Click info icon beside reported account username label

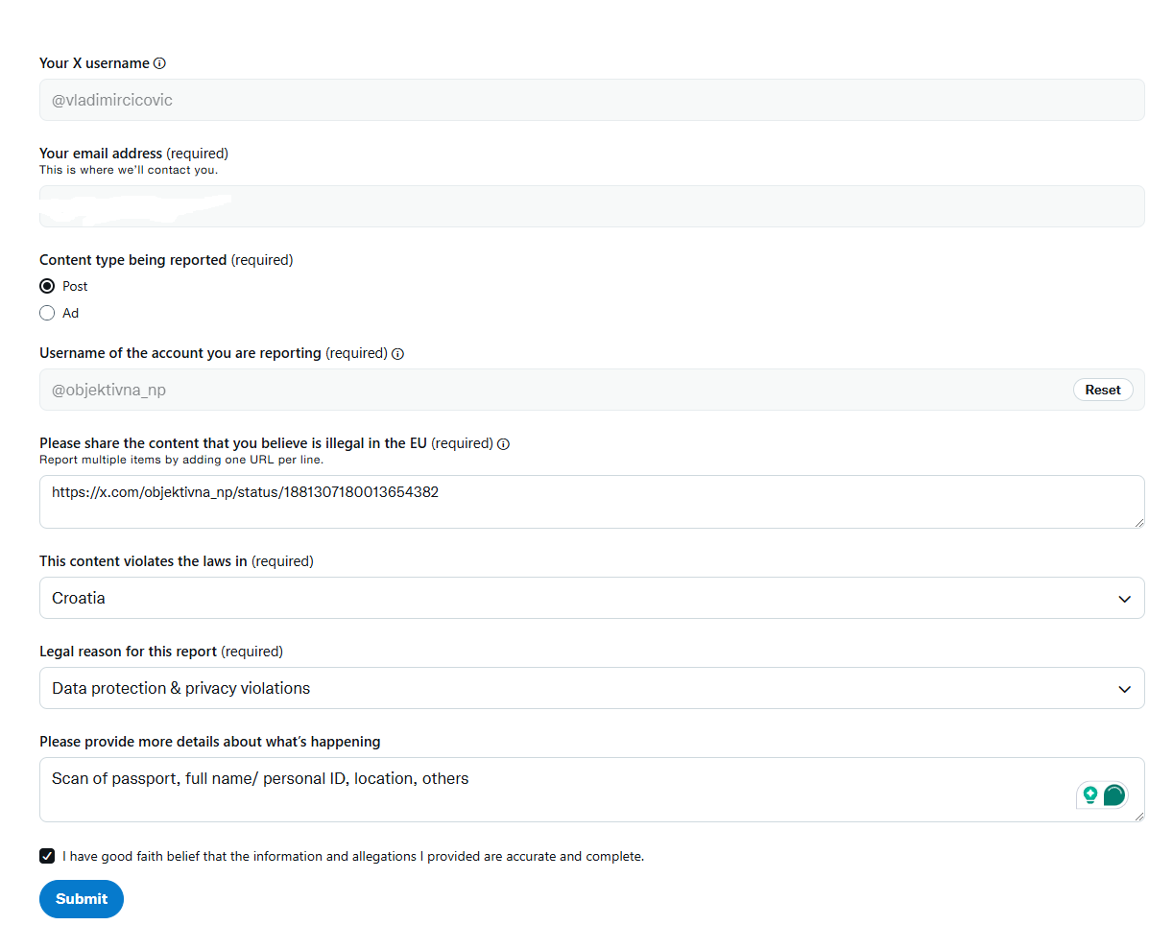pyautogui.click(x=398, y=354)
